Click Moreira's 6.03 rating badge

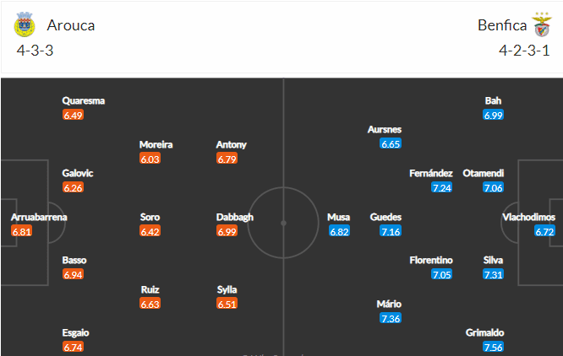click(x=150, y=159)
